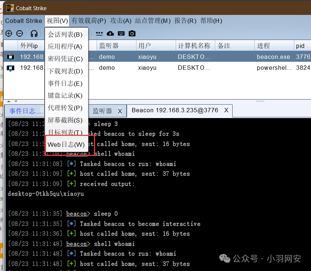Click demo listener in the powershell row
This screenshot has width=311, height=271.
point(107,68)
